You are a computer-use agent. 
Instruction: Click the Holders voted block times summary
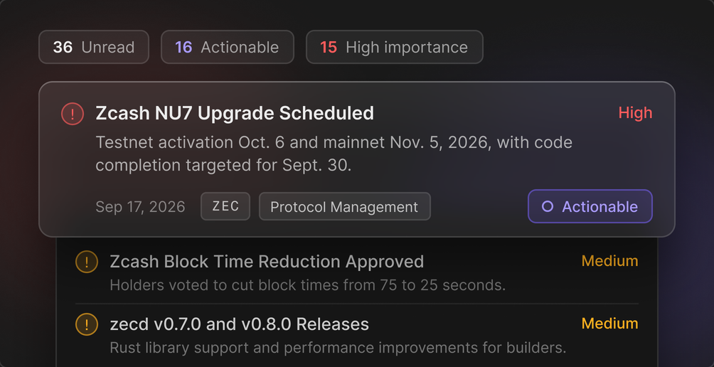coord(308,285)
